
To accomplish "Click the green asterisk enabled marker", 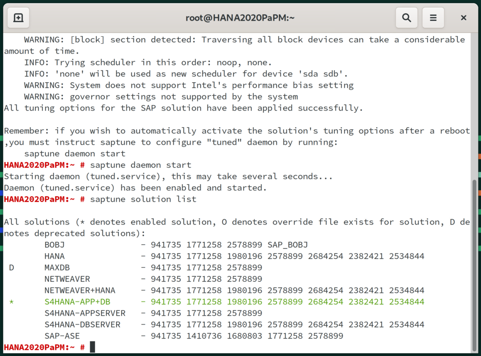I will (11, 302).
